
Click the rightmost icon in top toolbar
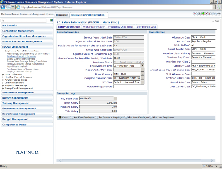[219, 14]
